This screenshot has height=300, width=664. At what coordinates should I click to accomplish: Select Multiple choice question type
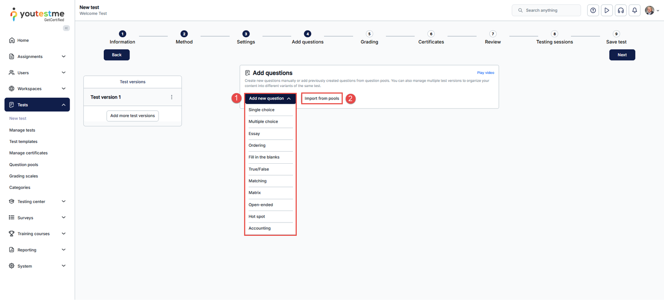[x=263, y=122]
